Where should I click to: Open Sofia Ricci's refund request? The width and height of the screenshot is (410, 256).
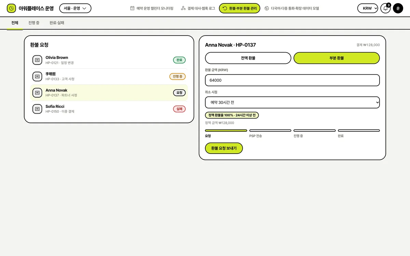coord(109,109)
